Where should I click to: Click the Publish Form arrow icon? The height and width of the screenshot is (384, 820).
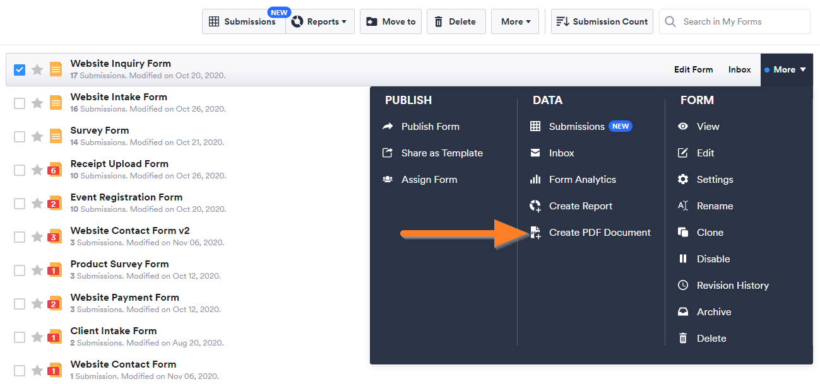pos(388,127)
